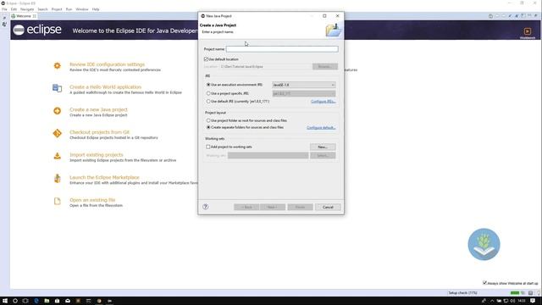Open the execution environment JavaSE-1.8 dropdown
The height and width of the screenshot is (305, 542).
pos(303,85)
